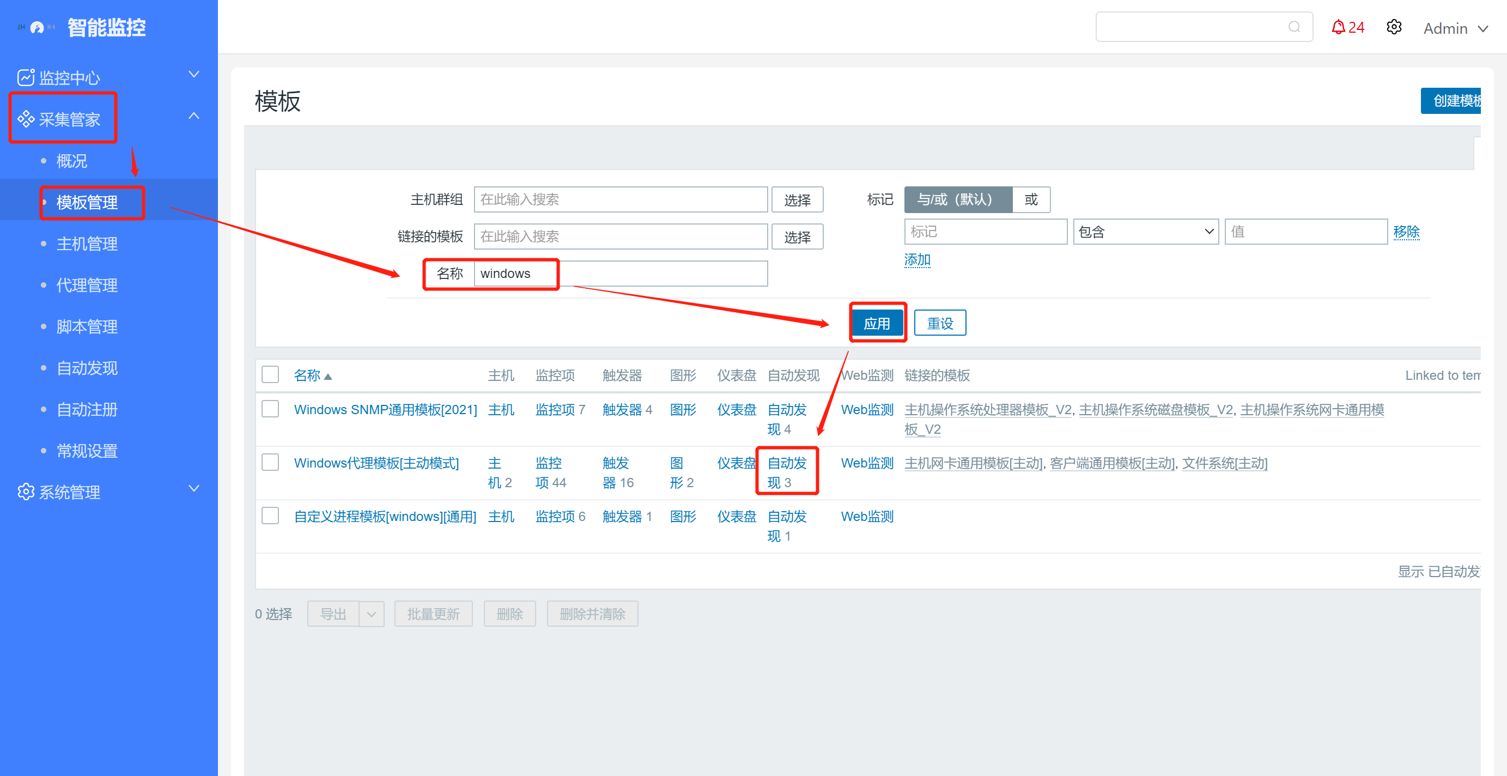Open Windows代理模板[主动模式] template link
1507x776 pixels.
pos(376,463)
